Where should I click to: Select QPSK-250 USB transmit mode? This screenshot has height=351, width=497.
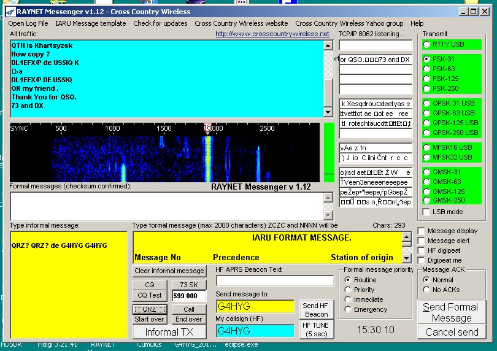(x=427, y=133)
